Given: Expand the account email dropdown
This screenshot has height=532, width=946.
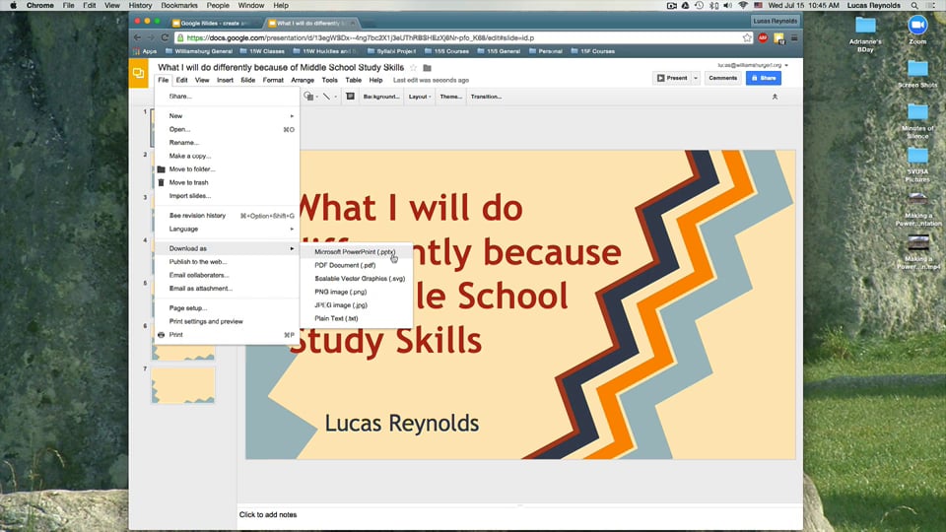Looking at the screenshot, I should pos(786,65).
